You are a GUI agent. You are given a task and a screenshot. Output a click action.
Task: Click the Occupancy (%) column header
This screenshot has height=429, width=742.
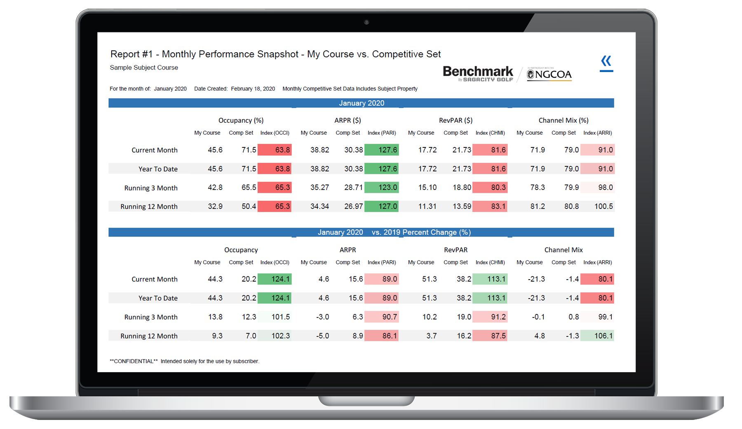point(241,120)
